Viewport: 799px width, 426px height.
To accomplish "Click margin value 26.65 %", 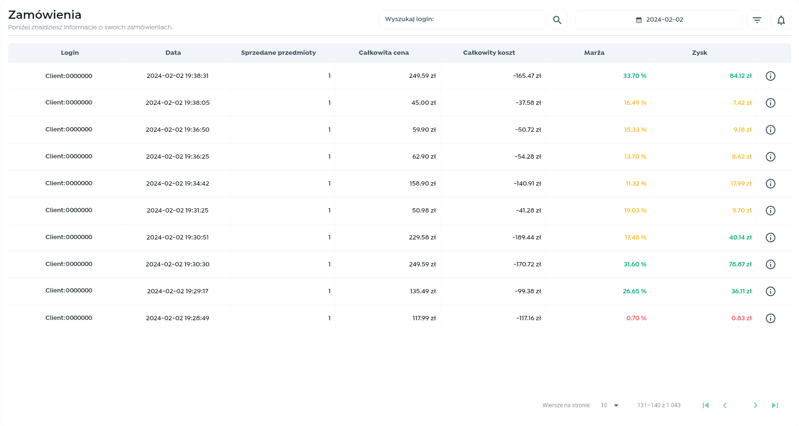I will 634,291.
